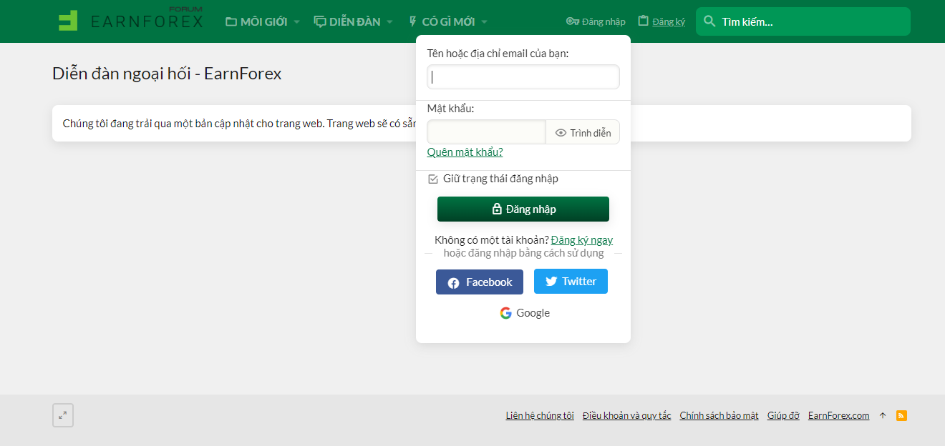The height and width of the screenshot is (446, 945).
Task: Open the Có gì mới menu
Action: [x=442, y=21]
